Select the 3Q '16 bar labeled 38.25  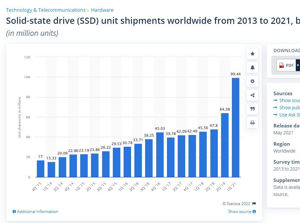[x=149, y=158]
